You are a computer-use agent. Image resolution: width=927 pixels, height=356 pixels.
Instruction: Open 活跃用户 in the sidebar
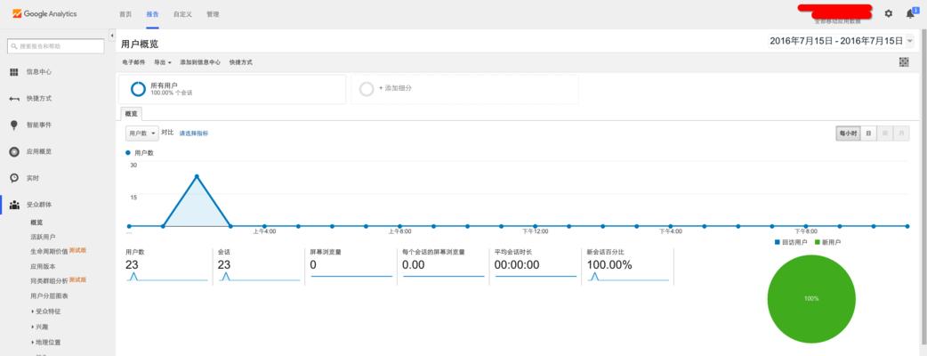tap(44, 237)
